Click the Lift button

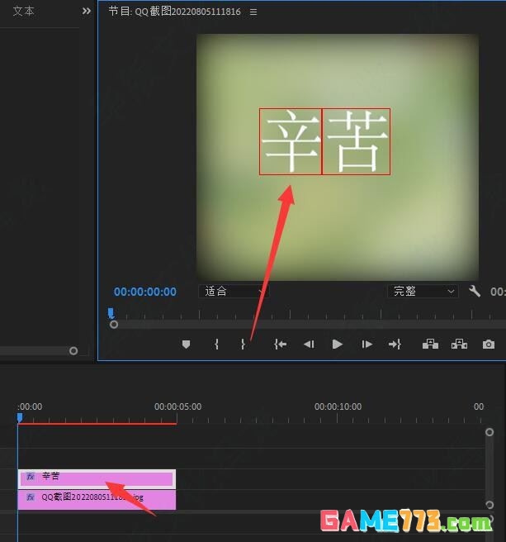[x=430, y=345]
